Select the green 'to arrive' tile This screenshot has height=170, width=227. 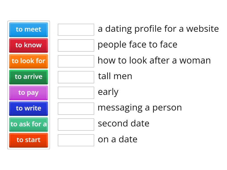[x=28, y=77]
